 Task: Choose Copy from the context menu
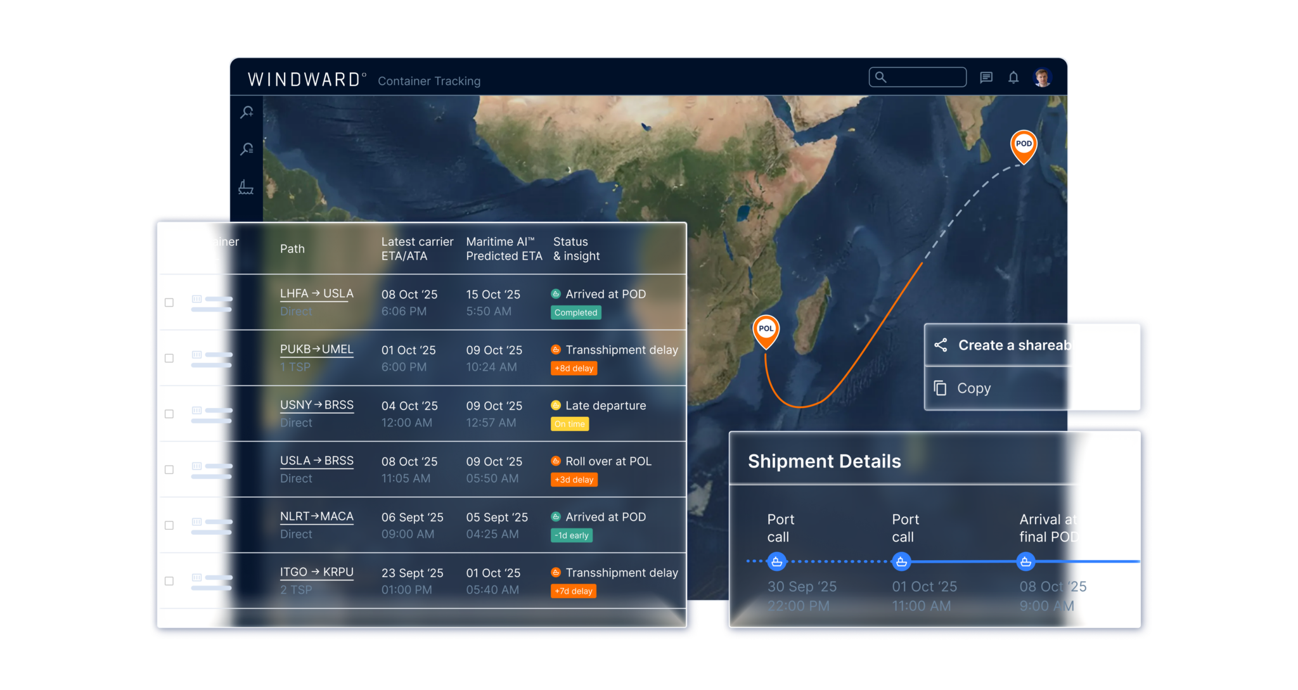[x=974, y=388]
